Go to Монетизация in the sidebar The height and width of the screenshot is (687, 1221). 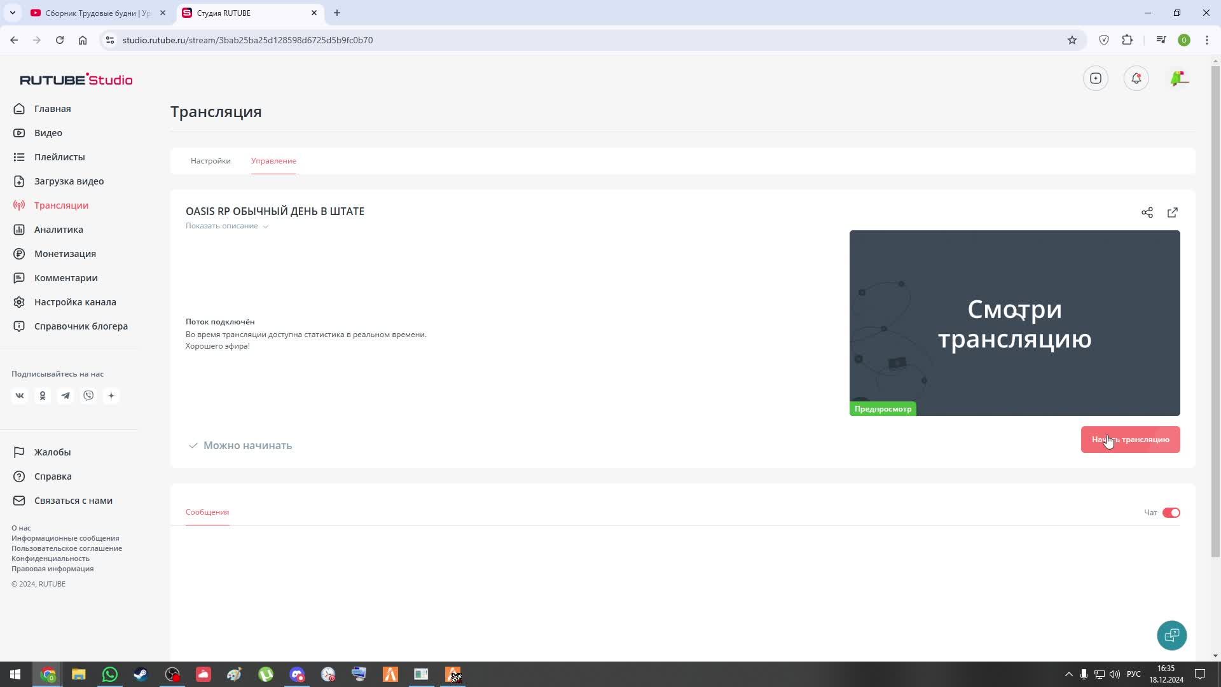click(65, 254)
